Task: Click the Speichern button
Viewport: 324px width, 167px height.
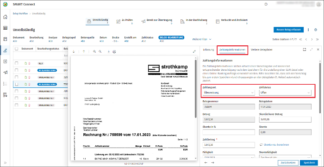Action: coord(309,162)
